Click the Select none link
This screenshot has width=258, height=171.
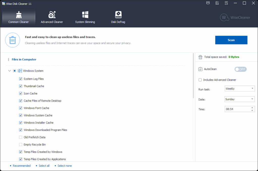65,166
